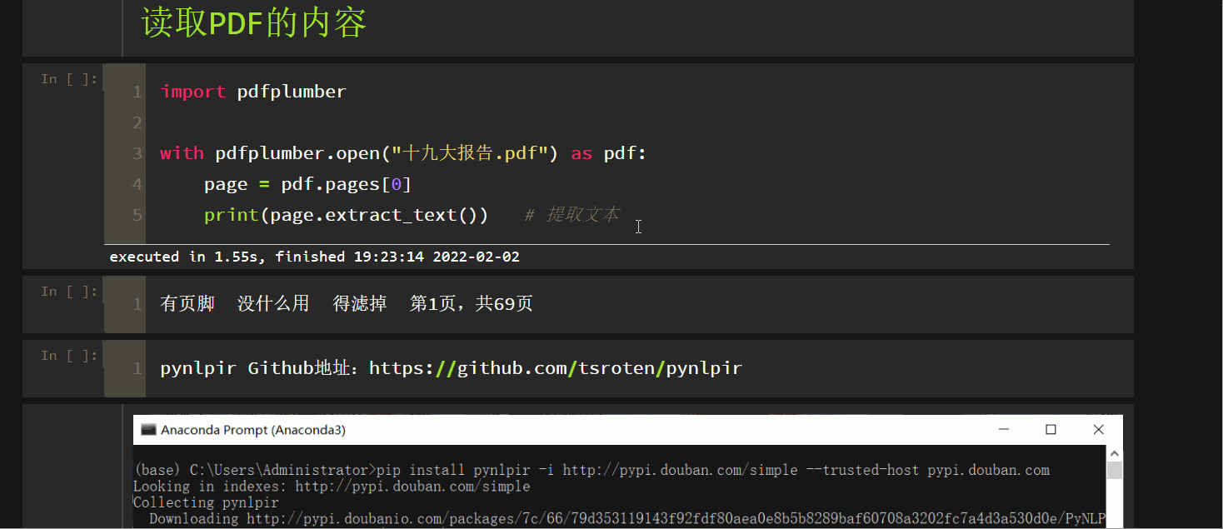1223x529 pixels.
Task: Click line number 1 of the pynlpir cell
Action: click(136, 368)
